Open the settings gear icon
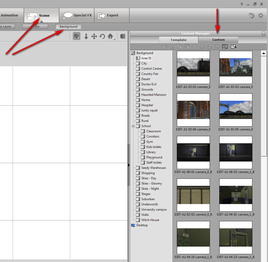The image size is (268, 262). 261,16
